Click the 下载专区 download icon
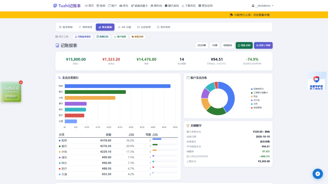This screenshot has width=328, height=184. point(183,6)
